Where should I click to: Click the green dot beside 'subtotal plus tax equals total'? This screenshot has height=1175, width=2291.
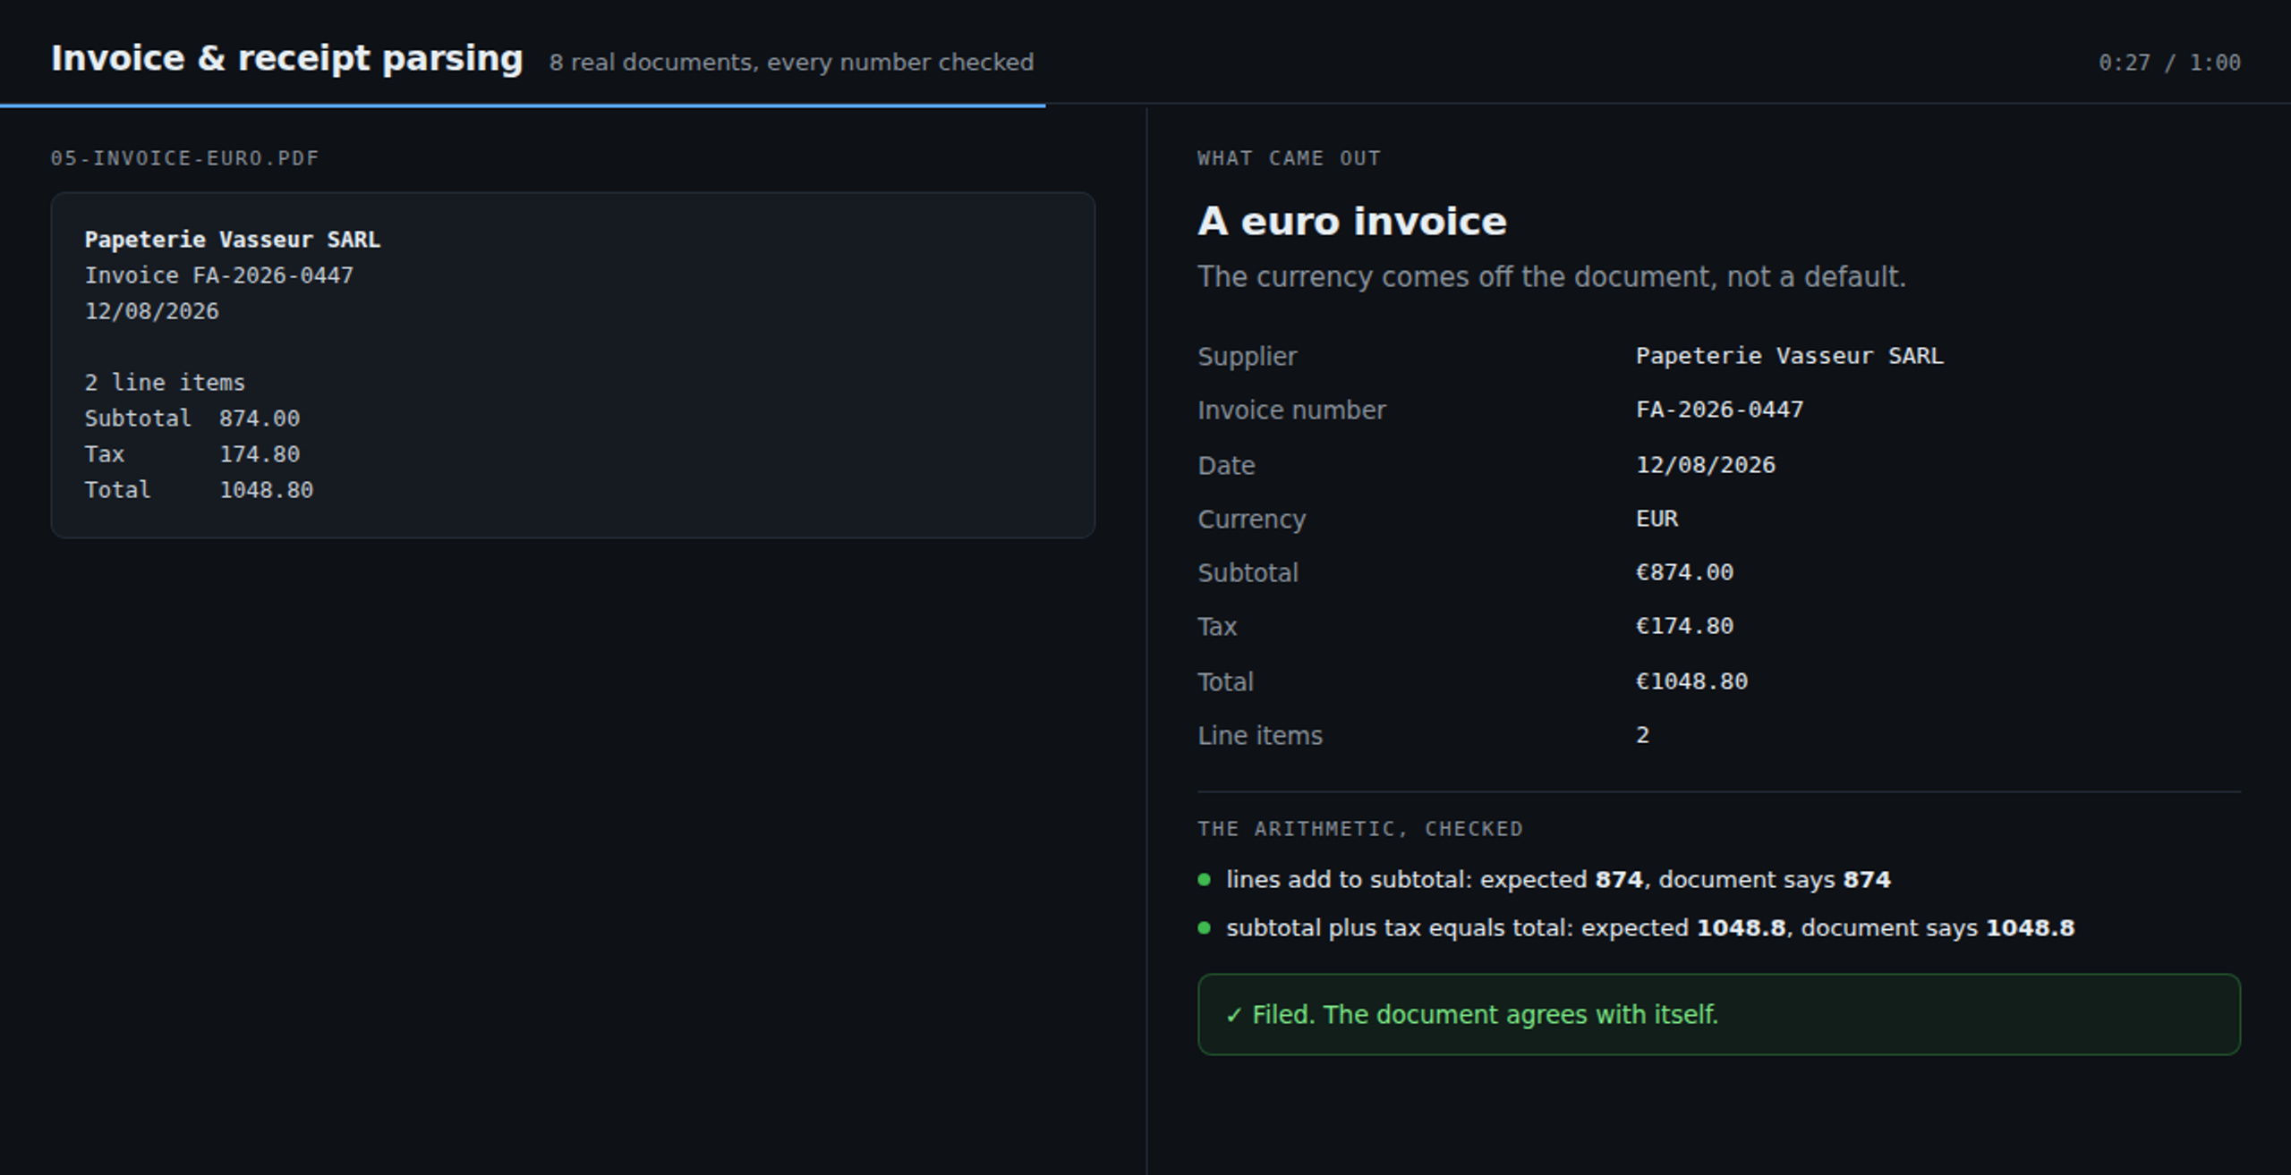pos(1204,928)
